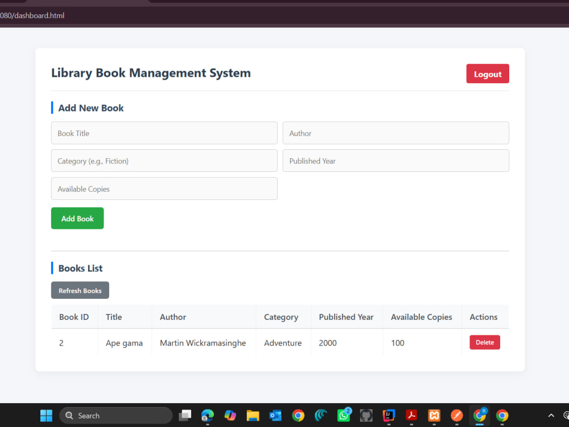Click the Published Year column header
The width and height of the screenshot is (569, 427).
point(346,317)
